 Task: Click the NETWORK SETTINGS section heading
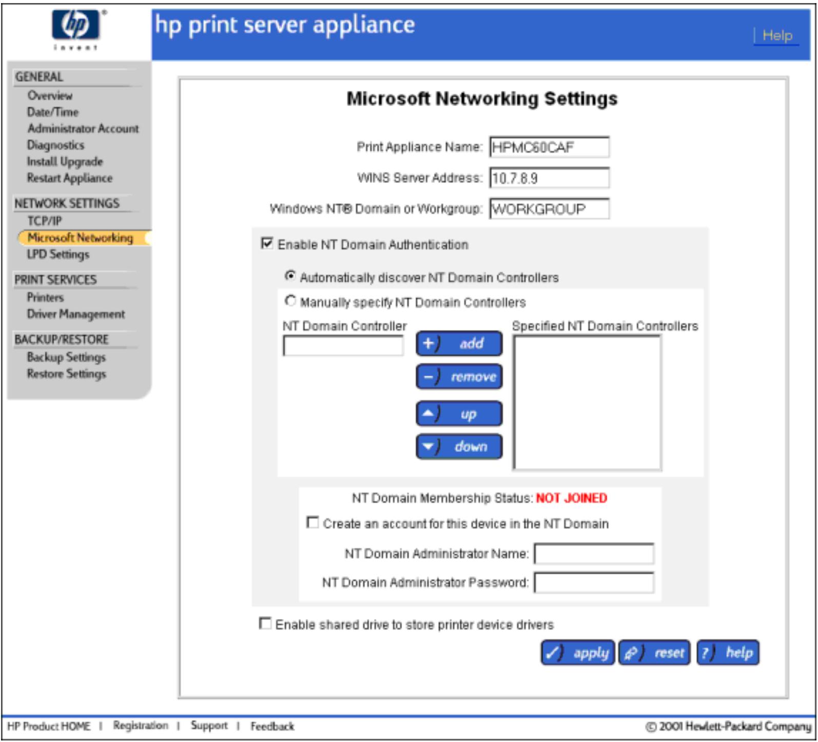pos(67,203)
